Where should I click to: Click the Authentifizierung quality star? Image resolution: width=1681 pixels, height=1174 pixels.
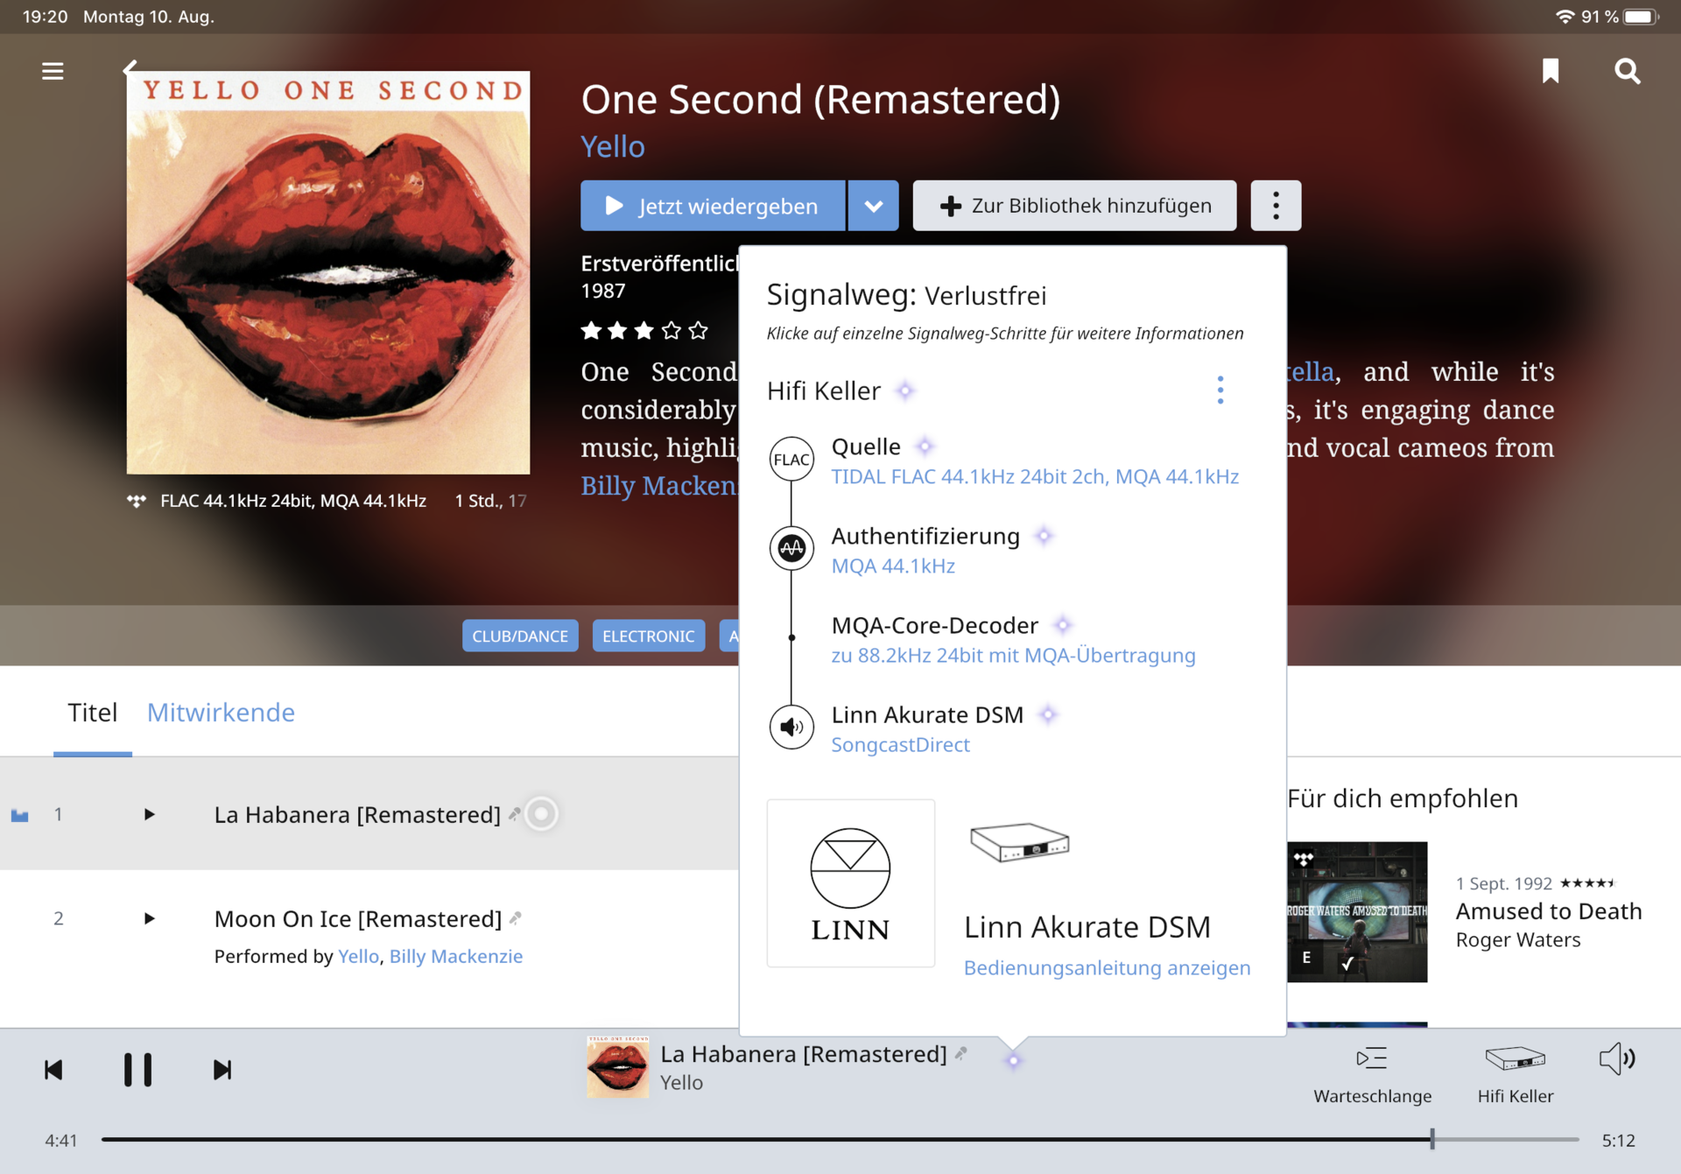pyautogui.click(x=1043, y=536)
